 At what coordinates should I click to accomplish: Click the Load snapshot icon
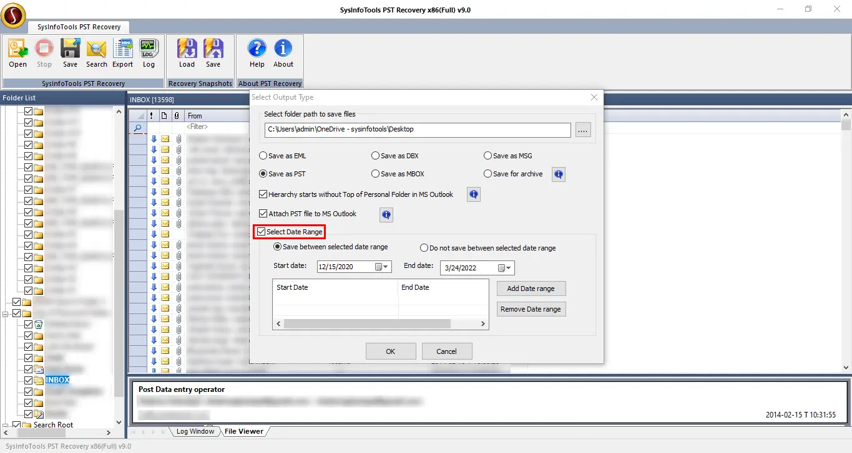(187, 54)
